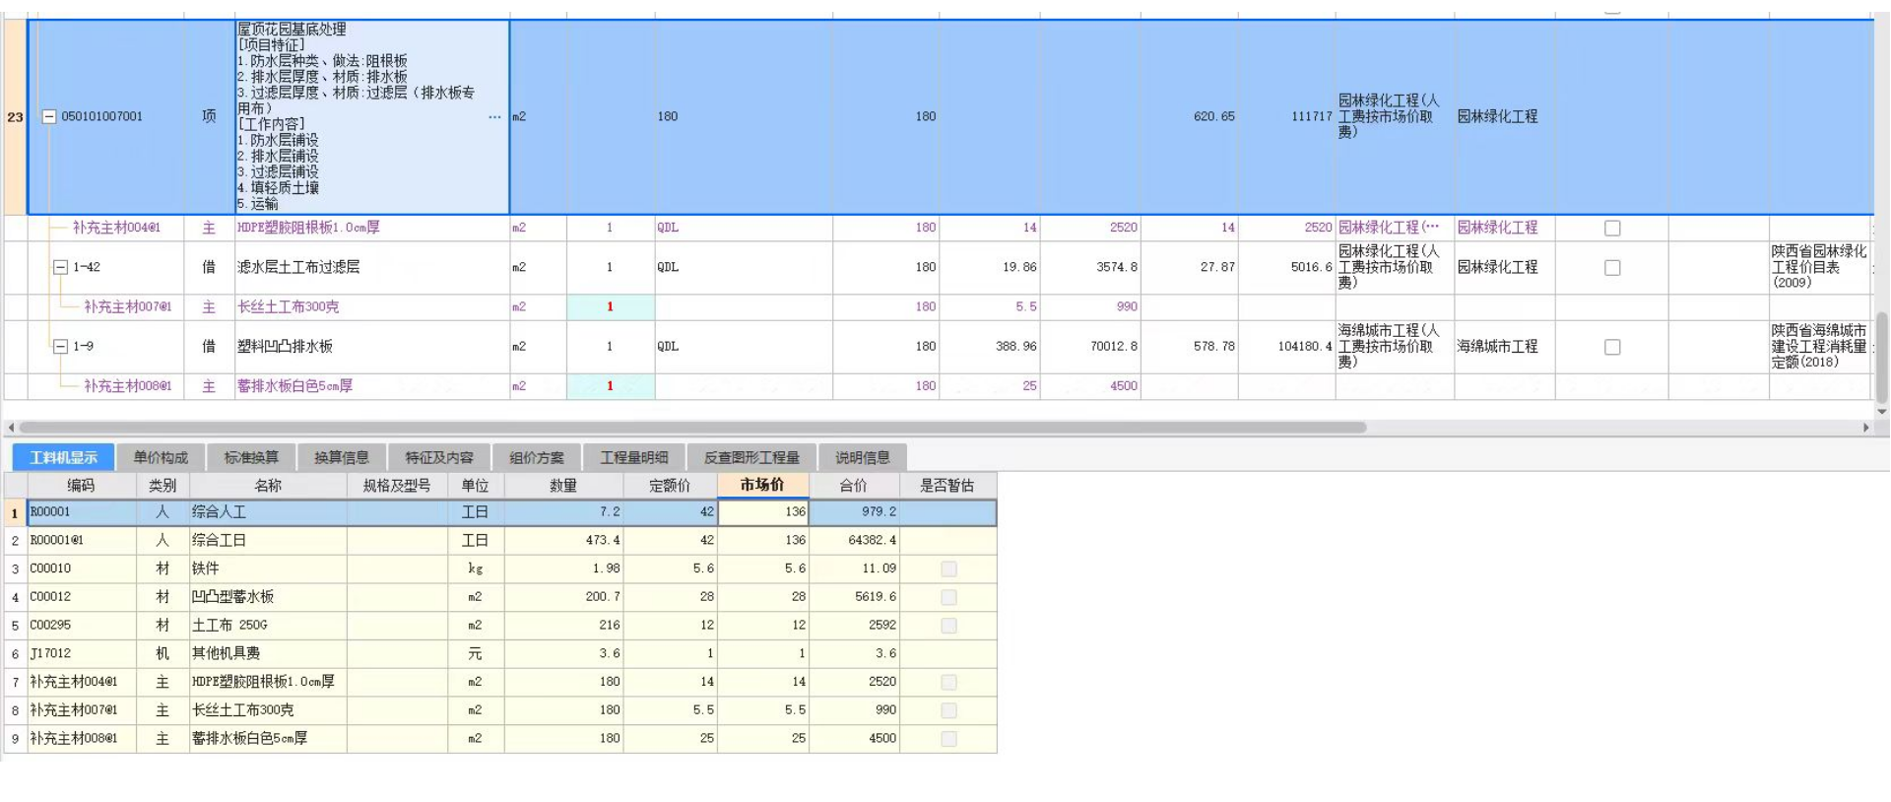Viewport: 1891px width, 802px height.
Task: Click 104180.4 total cell for 塑料凹凸排水板
Action: [x=1286, y=347]
